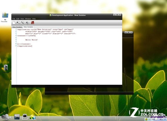
Task: Switch to the first New Solution tab
Action: (17, 27)
